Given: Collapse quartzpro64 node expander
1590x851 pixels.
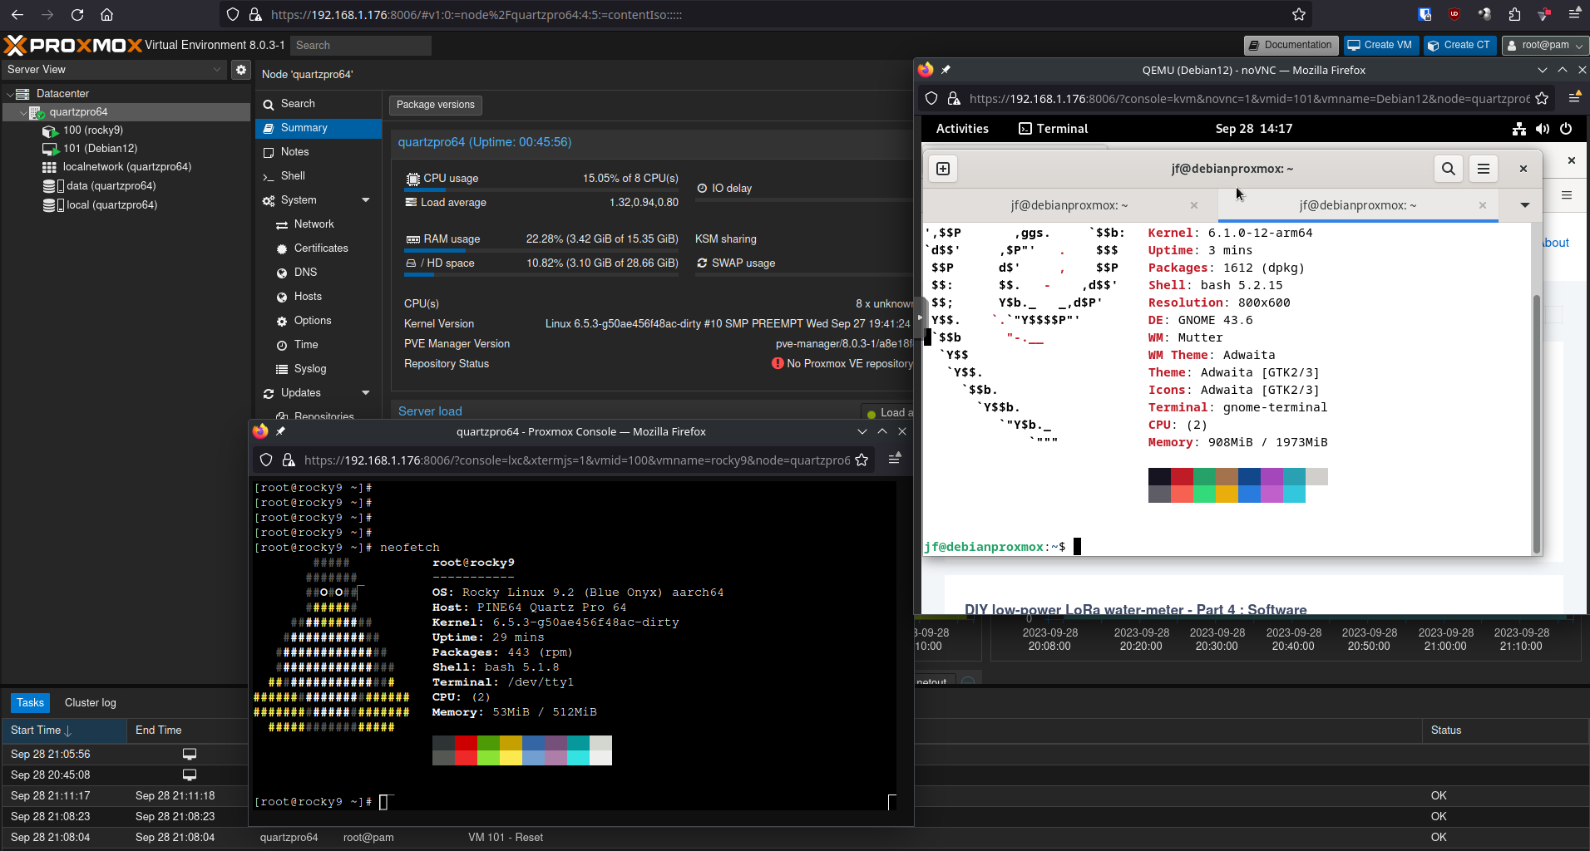Looking at the screenshot, I should (x=22, y=112).
